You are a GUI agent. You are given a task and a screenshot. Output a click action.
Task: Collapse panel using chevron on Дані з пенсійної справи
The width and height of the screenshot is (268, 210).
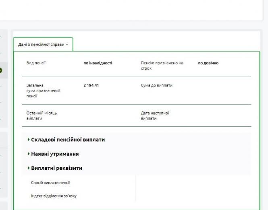click(67, 45)
